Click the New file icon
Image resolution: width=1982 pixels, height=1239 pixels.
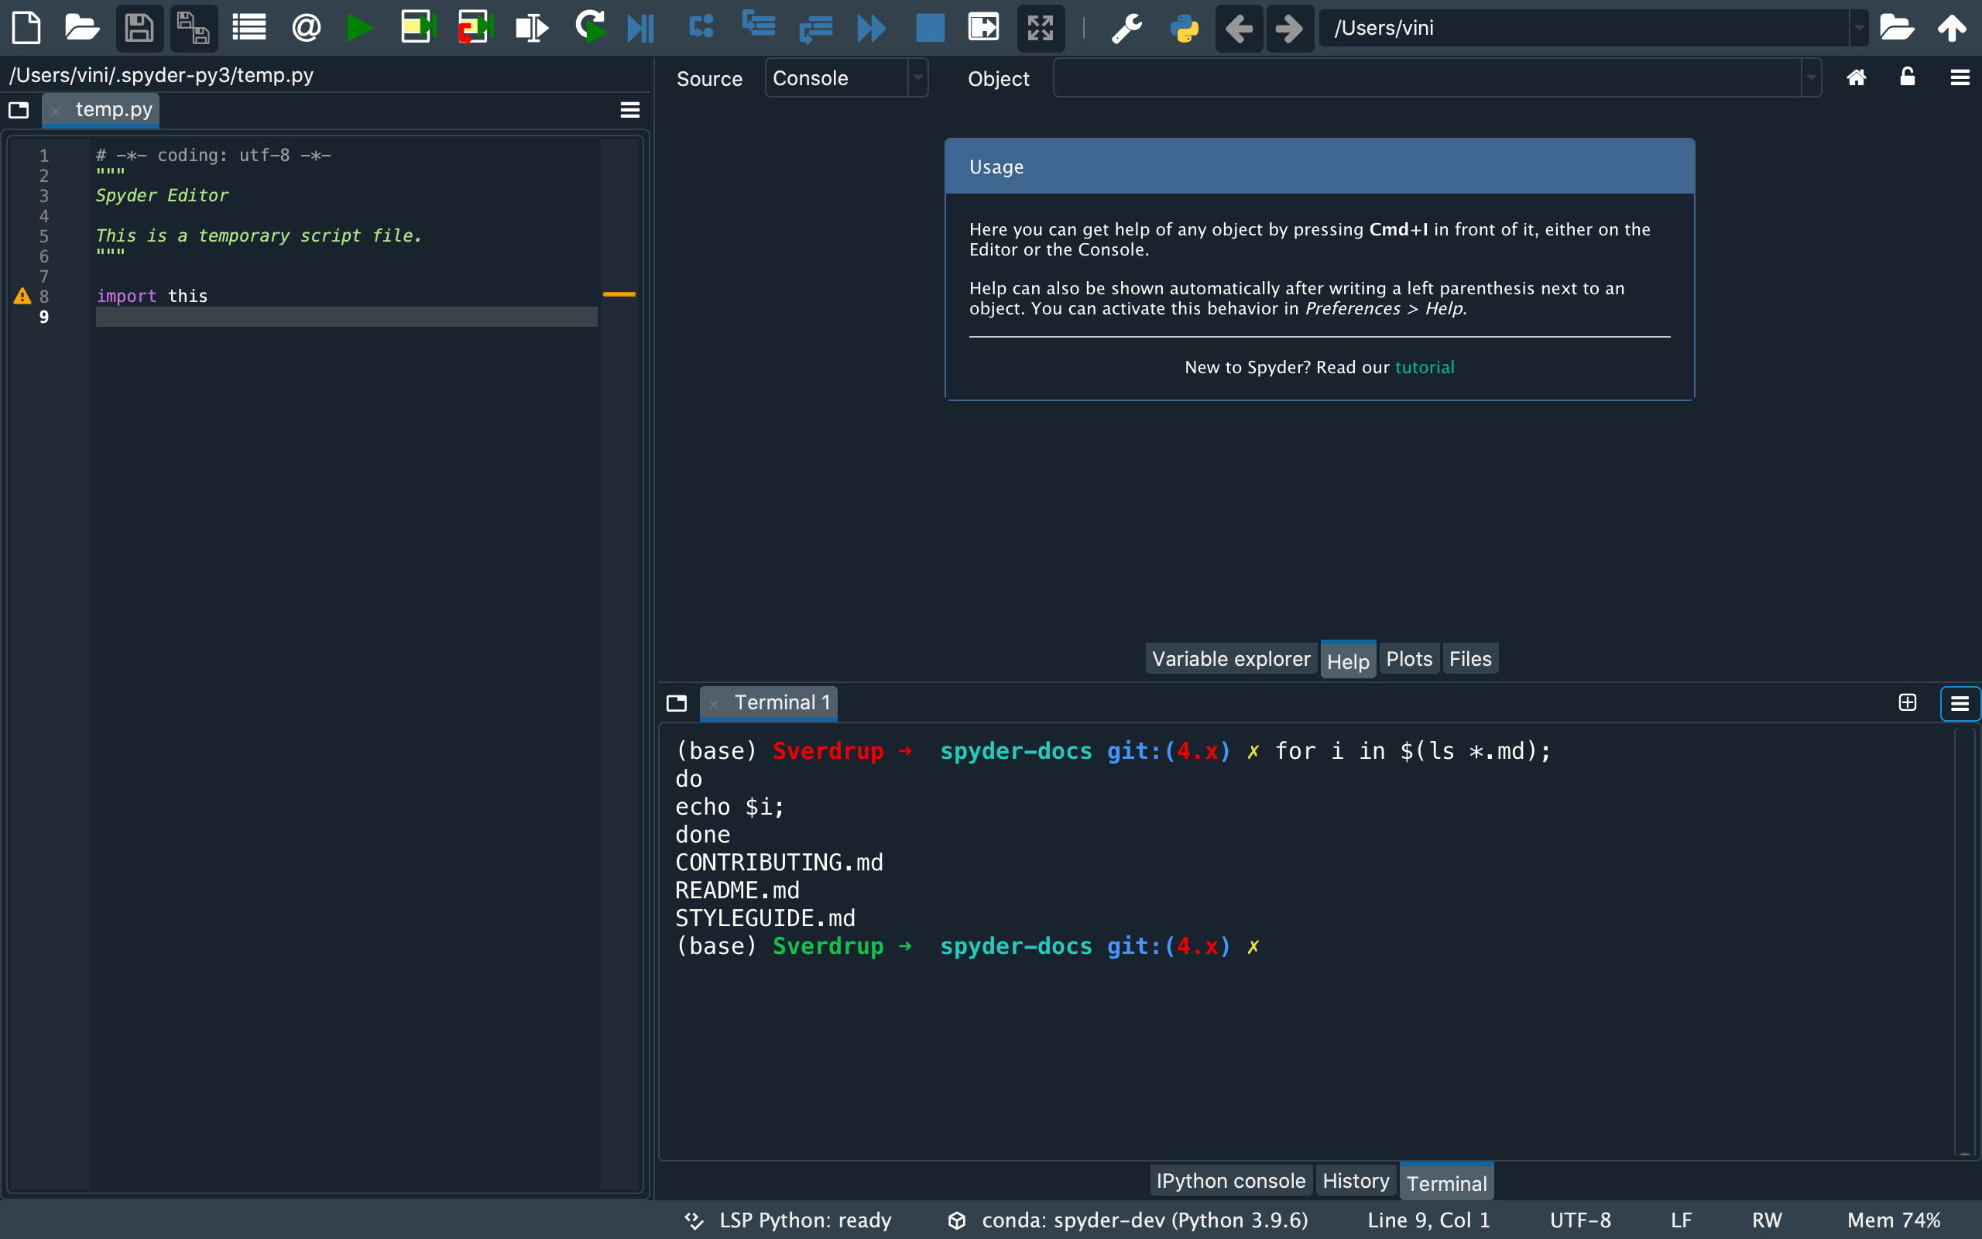(x=29, y=26)
